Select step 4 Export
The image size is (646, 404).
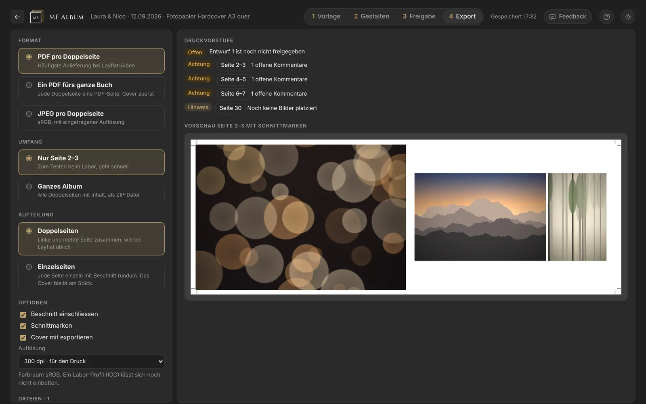coord(462,17)
